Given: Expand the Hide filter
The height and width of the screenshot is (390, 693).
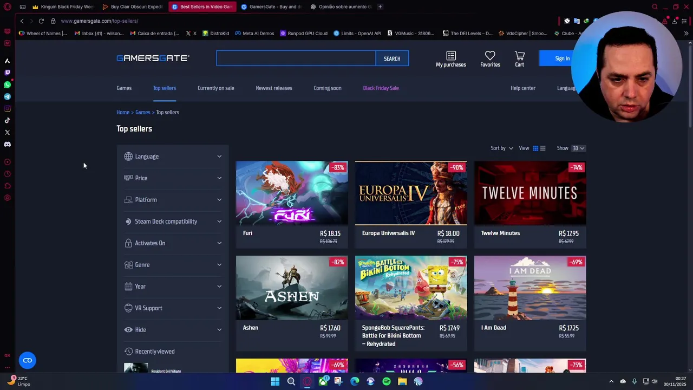Looking at the screenshot, I should (173, 330).
